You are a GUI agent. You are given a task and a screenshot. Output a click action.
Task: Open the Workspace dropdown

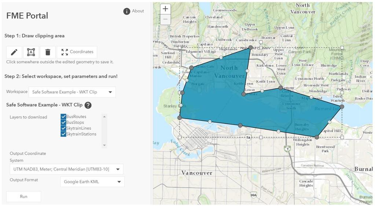(x=72, y=92)
